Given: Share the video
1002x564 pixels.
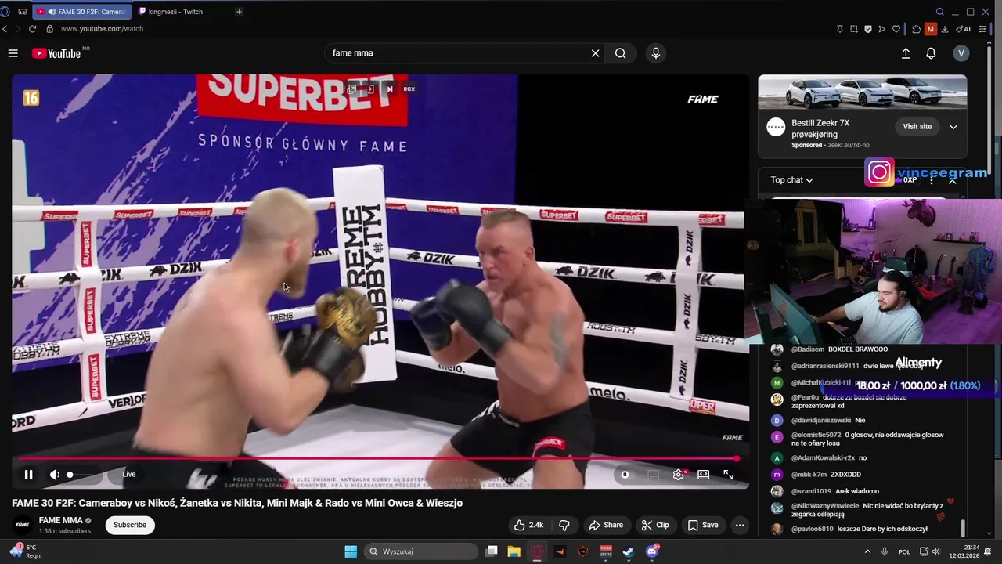Looking at the screenshot, I should (x=606, y=525).
